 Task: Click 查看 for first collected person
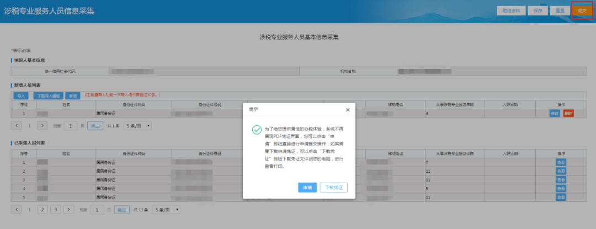pyautogui.click(x=561, y=162)
